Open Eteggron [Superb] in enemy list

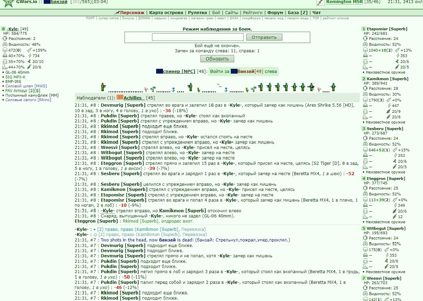(x=386, y=179)
